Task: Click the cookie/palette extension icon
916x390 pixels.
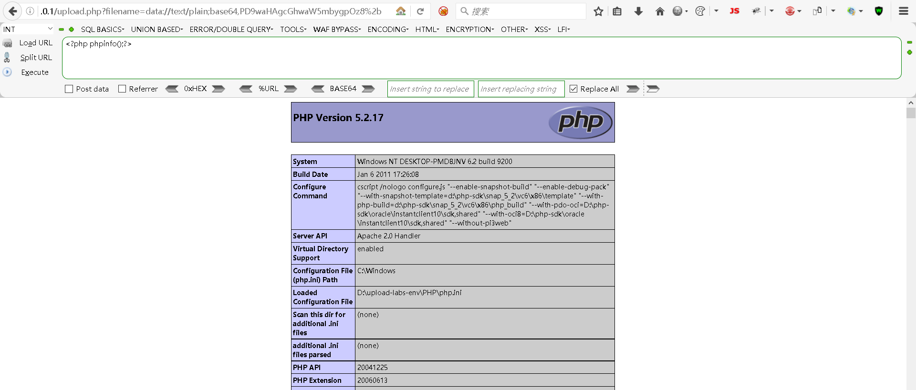Action: [x=700, y=11]
